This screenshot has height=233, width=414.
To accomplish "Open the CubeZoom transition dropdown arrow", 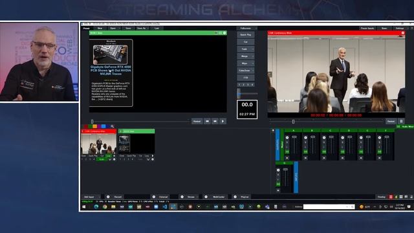I will (253, 71).
